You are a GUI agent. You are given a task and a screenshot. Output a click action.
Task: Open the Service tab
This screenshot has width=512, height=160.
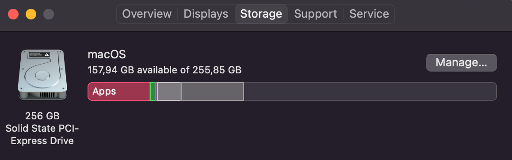pos(369,14)
